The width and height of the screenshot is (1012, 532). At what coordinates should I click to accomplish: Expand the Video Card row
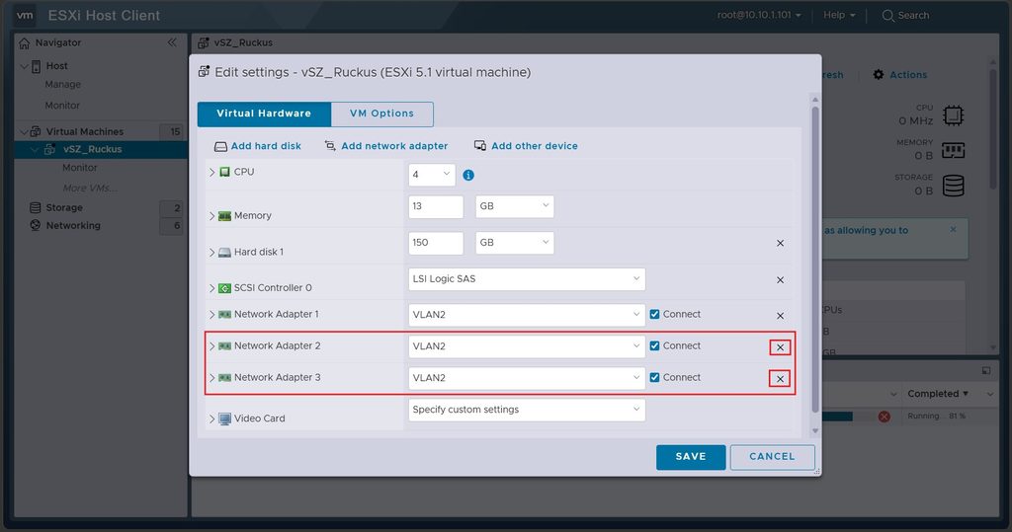[x=211, y=419]
